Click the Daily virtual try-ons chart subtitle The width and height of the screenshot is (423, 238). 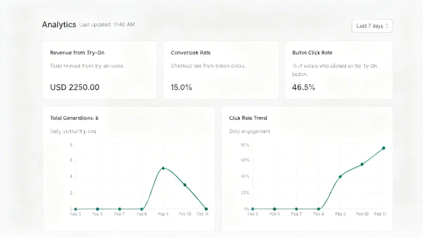coord(73,131)
